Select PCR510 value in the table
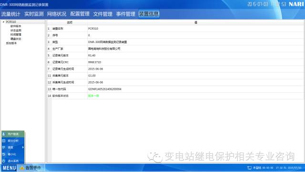Viewport: 305px width, 172px height. point(93,29)
